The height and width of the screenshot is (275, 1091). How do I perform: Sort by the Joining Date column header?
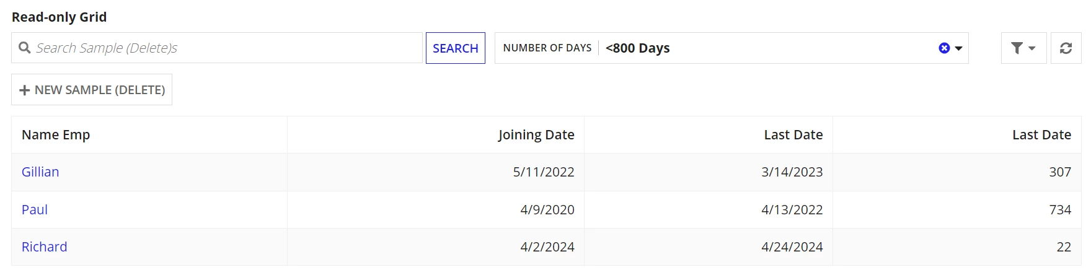tap(536, 135)
